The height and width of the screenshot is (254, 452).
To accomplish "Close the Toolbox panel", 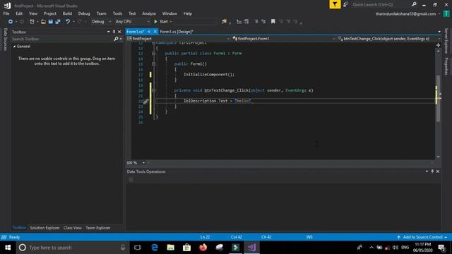I will click(x=119, y=32).
